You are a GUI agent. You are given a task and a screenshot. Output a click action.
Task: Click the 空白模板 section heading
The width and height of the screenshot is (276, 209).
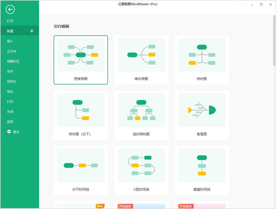[x=62, y=26]
